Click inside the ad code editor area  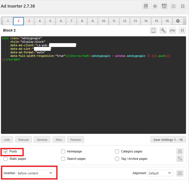point(93,96)
